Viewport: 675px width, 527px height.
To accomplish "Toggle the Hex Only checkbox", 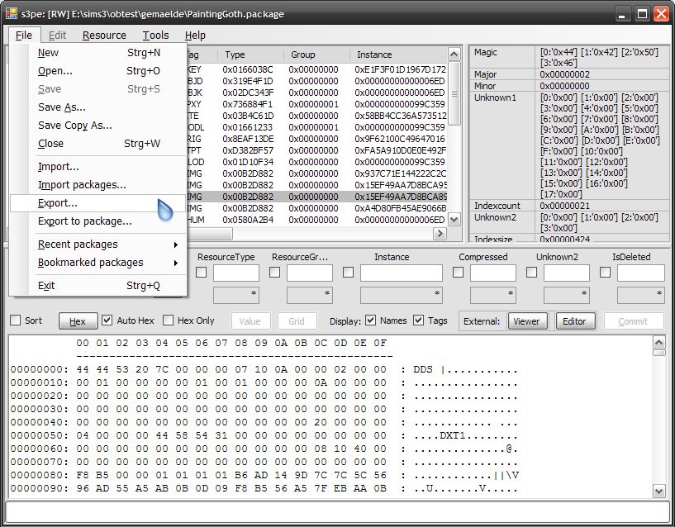I will (x=169, y=321).
